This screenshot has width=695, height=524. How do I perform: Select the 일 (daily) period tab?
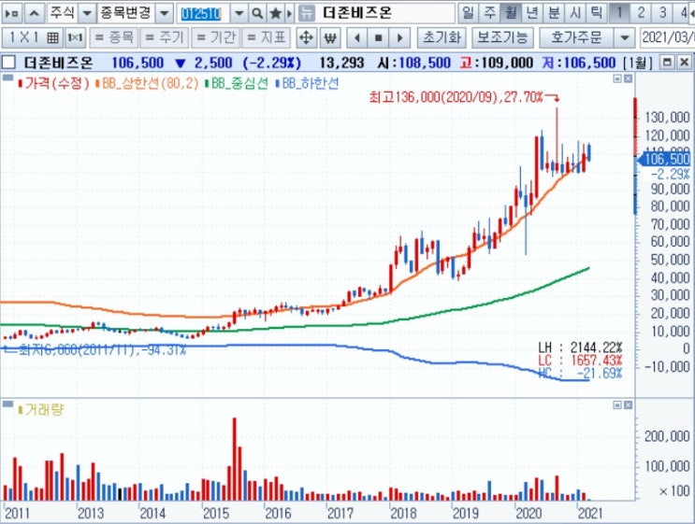(x=468, y=13)
